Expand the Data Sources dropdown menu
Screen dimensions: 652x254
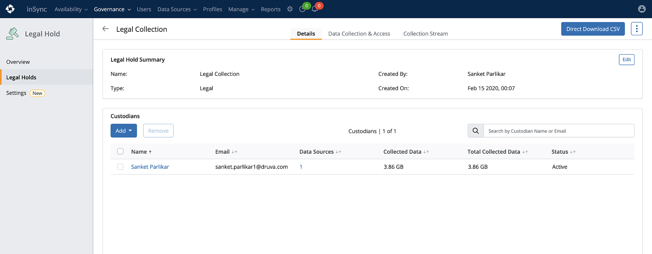point(177,9)
